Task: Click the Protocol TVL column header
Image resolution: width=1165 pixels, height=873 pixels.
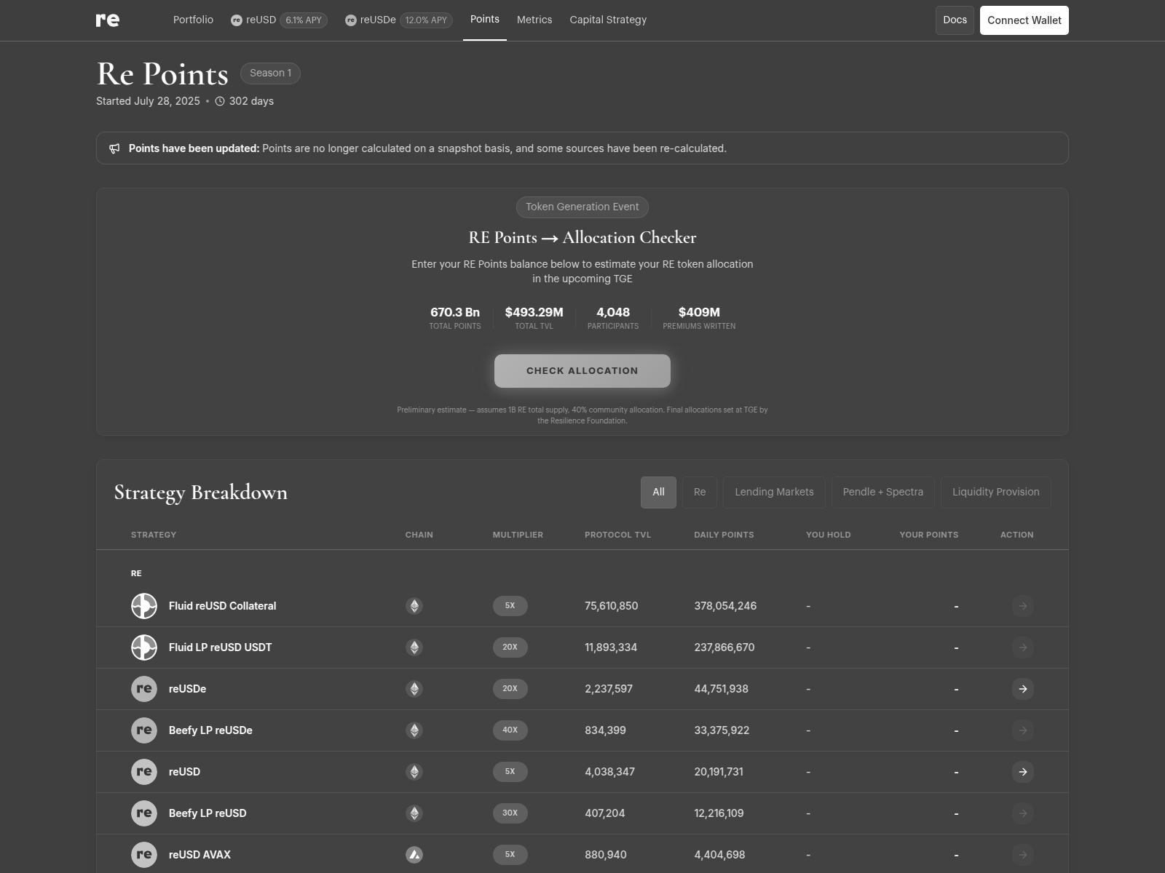Action: (617, 535)
